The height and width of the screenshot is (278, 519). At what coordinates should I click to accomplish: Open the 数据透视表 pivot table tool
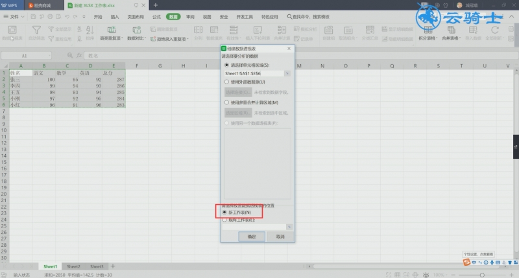12,33
